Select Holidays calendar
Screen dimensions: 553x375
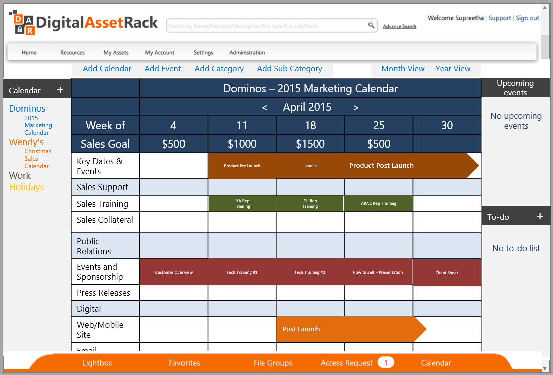tap(26, 186)
